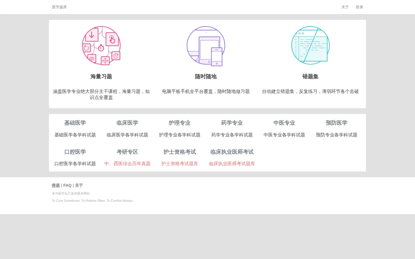This screenshot has width=415, height=259.
Task: Click red 临床执业医师考试题库 link
Action: pos(232,164)
